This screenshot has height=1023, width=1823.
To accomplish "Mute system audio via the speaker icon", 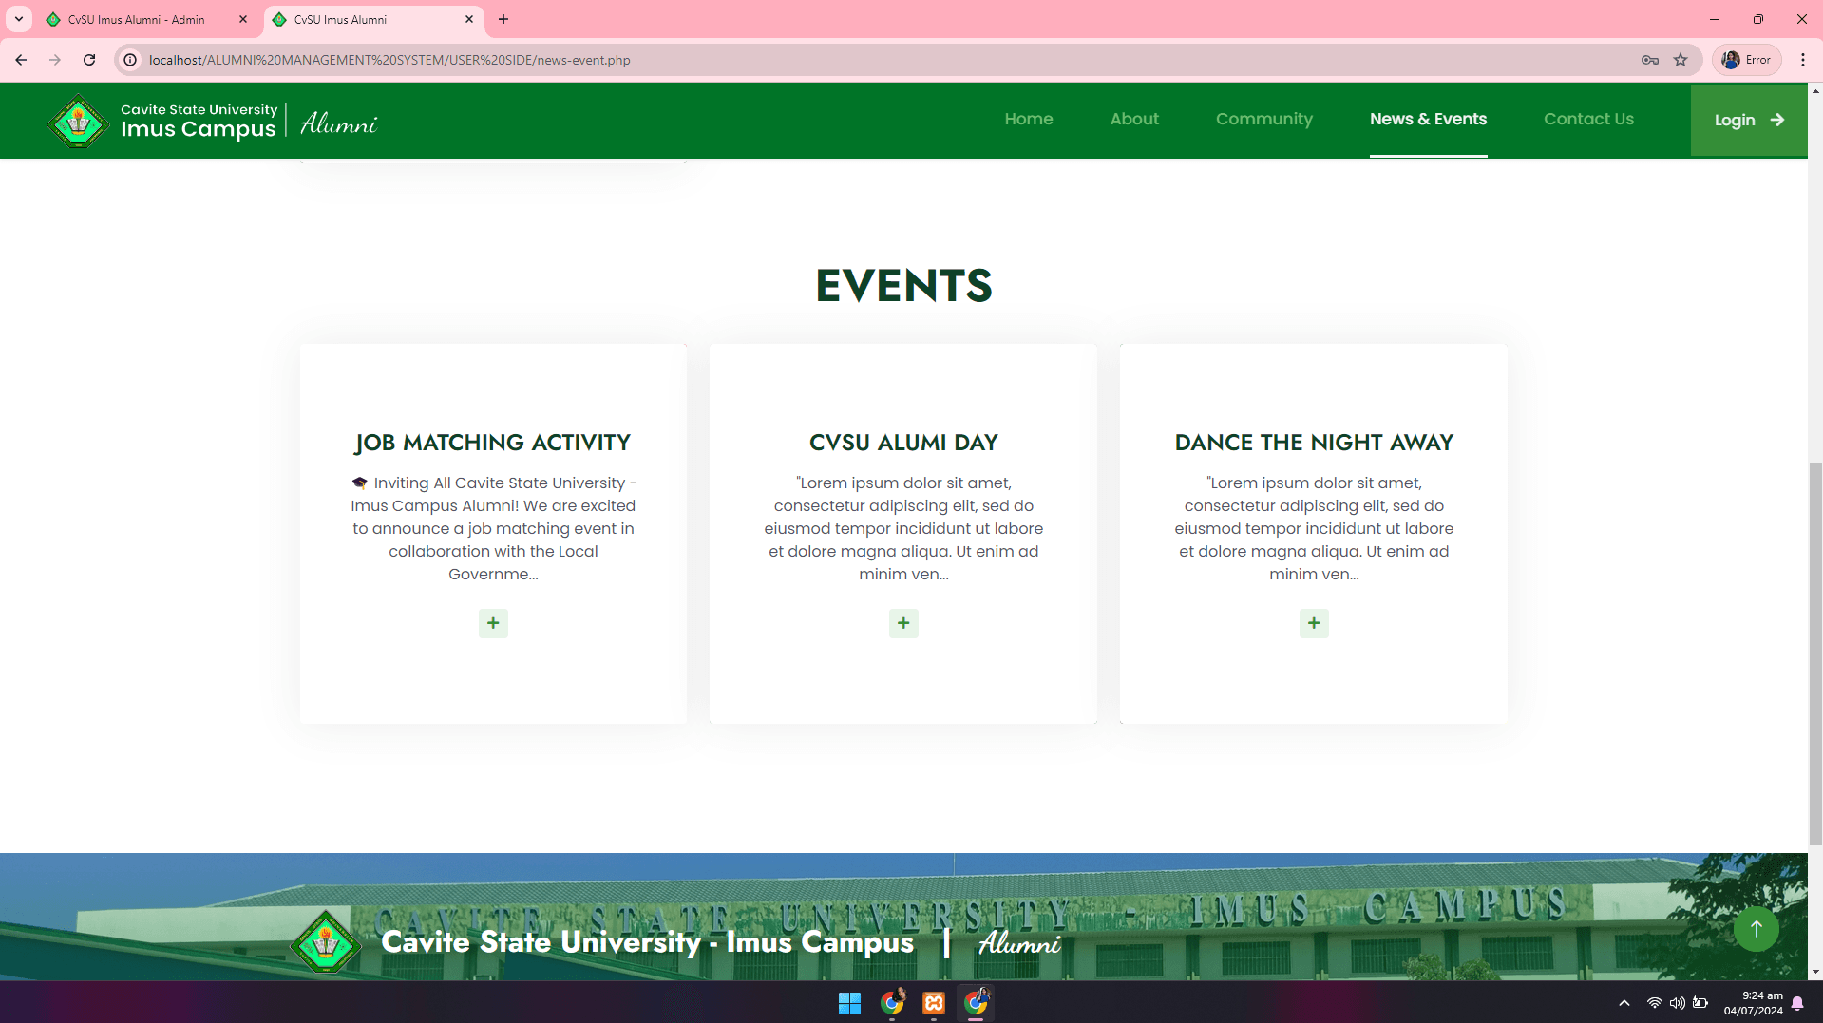I will pyautogui.click(x=1676, y=1003).
